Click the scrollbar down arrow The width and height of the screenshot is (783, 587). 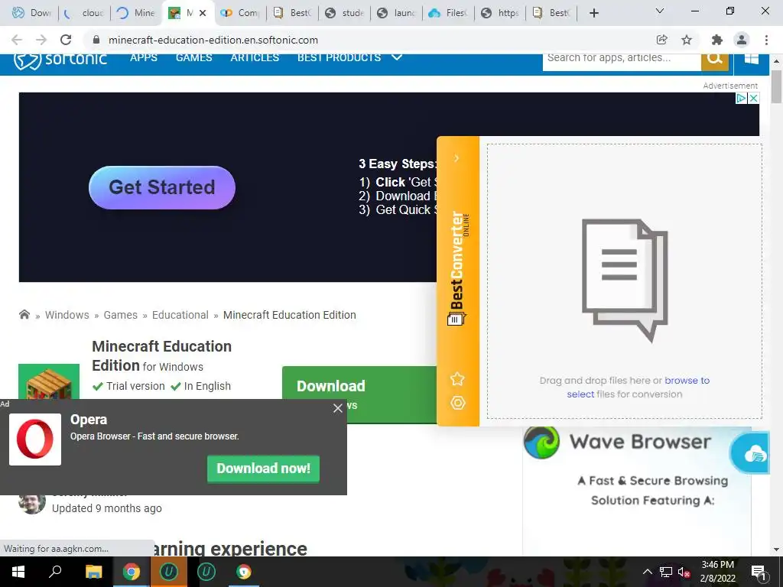pos(776,549)
